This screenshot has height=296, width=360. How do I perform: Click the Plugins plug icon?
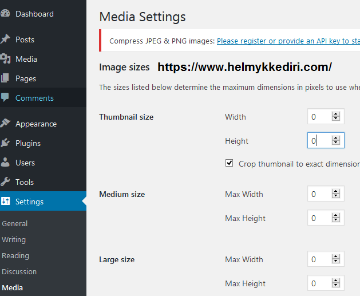coord(6,143)
